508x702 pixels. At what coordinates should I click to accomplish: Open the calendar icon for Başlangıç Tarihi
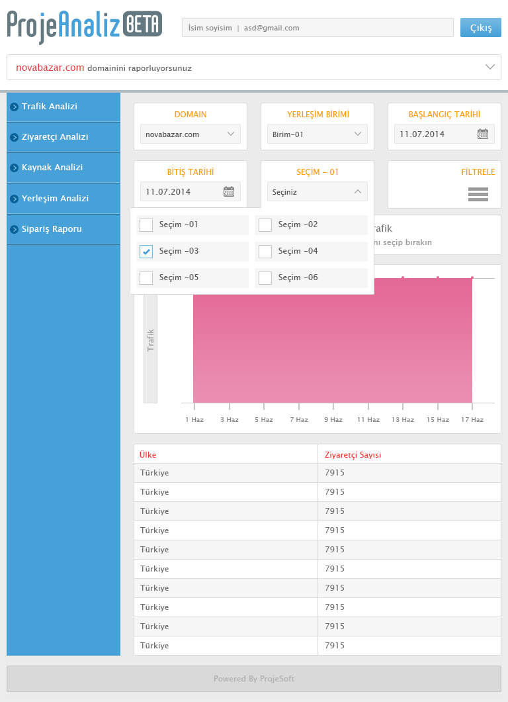click(x=483, y=134)
